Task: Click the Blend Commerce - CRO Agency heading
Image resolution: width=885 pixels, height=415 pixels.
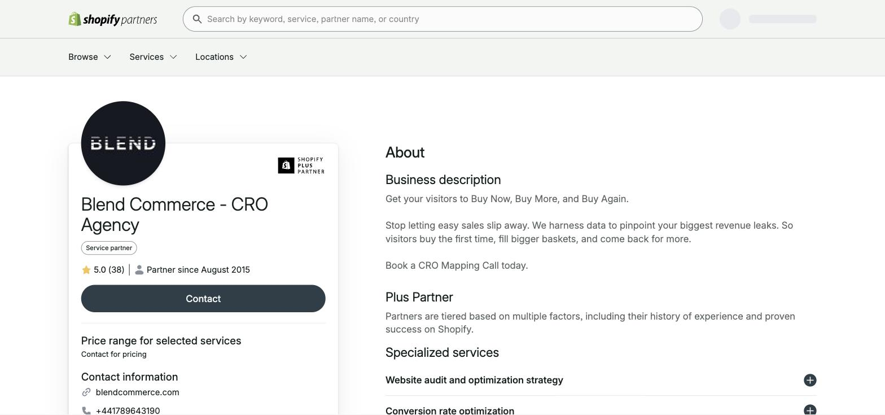Action: click(174, 215)
